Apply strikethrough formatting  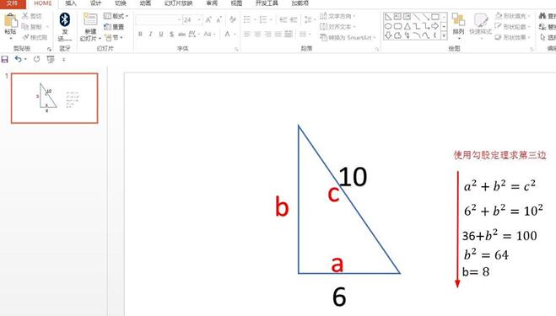point(182,34)
